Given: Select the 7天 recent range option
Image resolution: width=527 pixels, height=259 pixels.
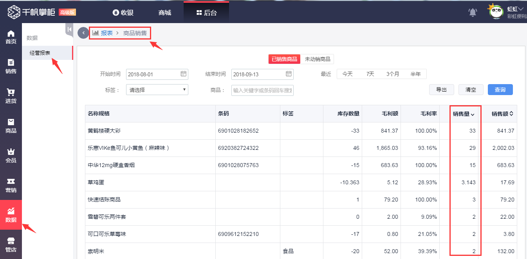Looking at the screenshot, I should pyautogui.click(x=370, y=74).
